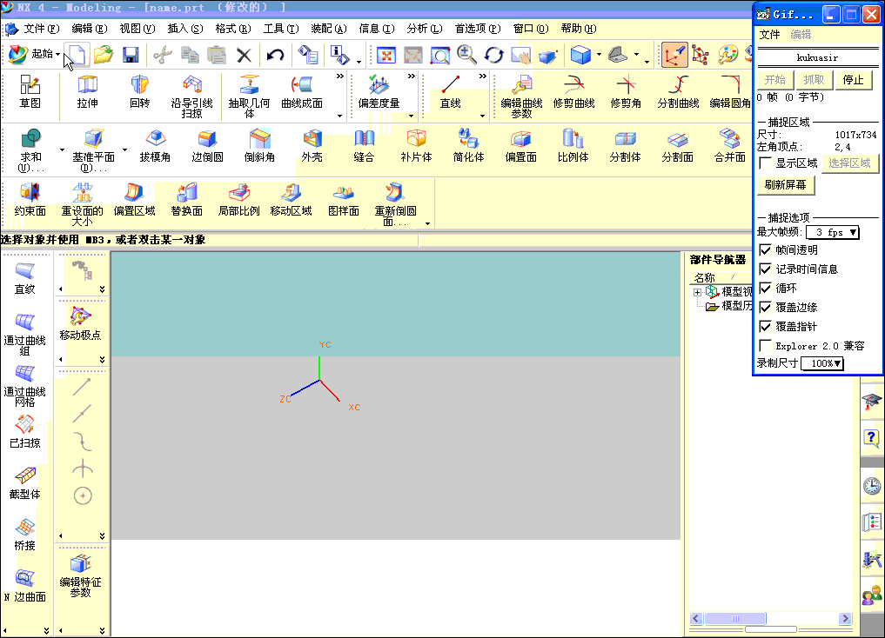Open the 插入 menu
The image size is (885, 638).
click(184, 29)
